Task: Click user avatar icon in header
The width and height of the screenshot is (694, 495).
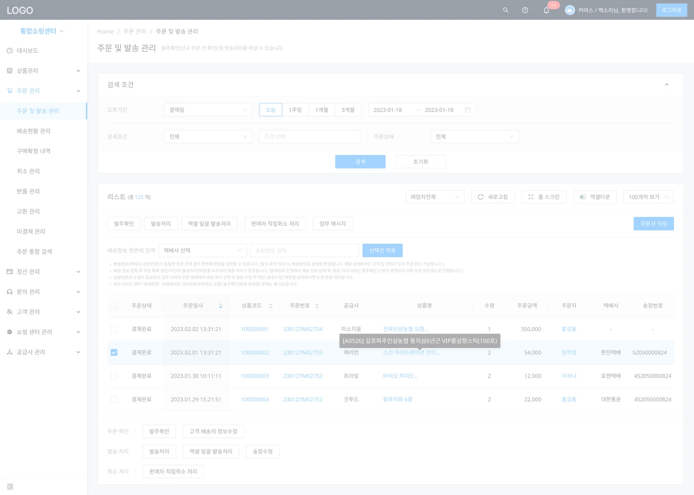Action: 570,10
